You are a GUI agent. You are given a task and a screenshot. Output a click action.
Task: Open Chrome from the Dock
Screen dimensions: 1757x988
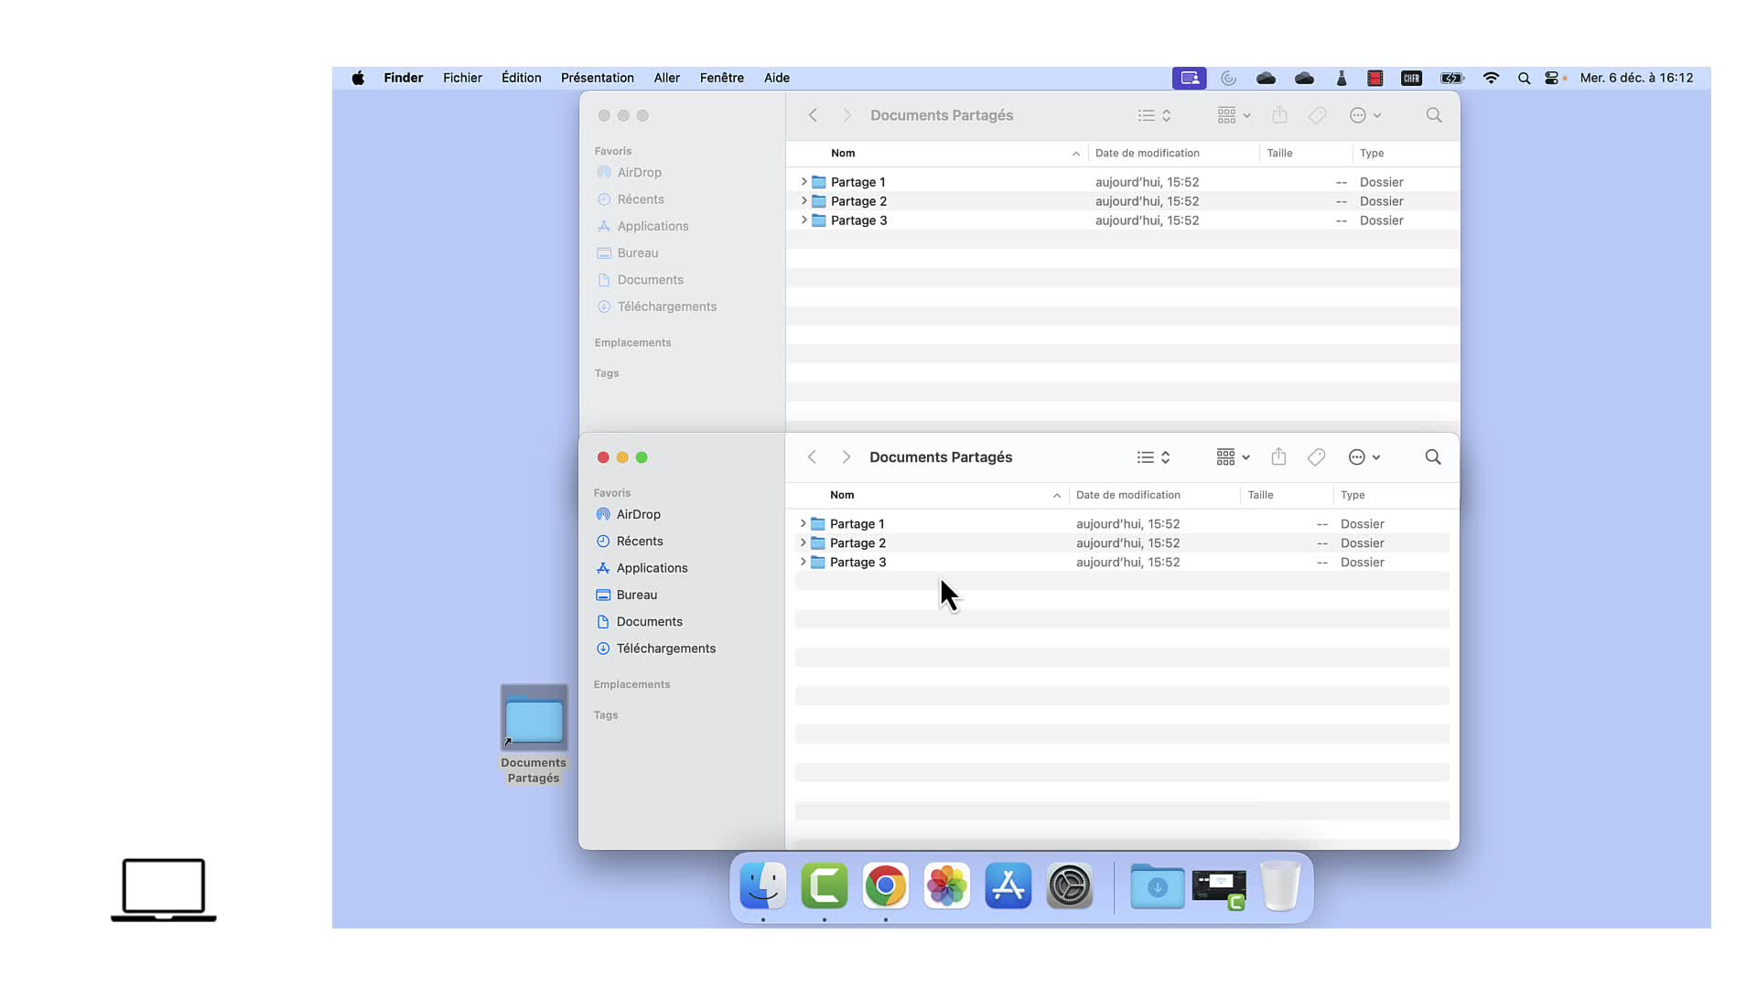click(885, 886)
